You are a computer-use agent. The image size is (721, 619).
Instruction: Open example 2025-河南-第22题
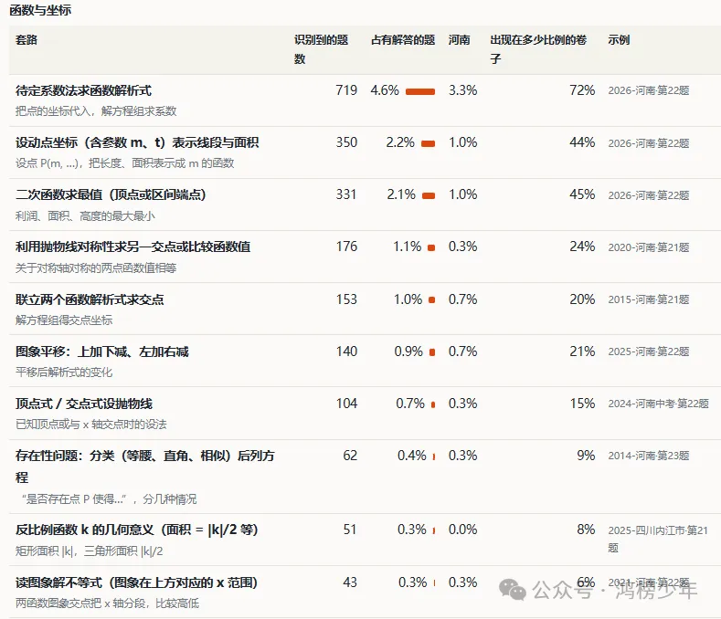(x=648, y=351)
